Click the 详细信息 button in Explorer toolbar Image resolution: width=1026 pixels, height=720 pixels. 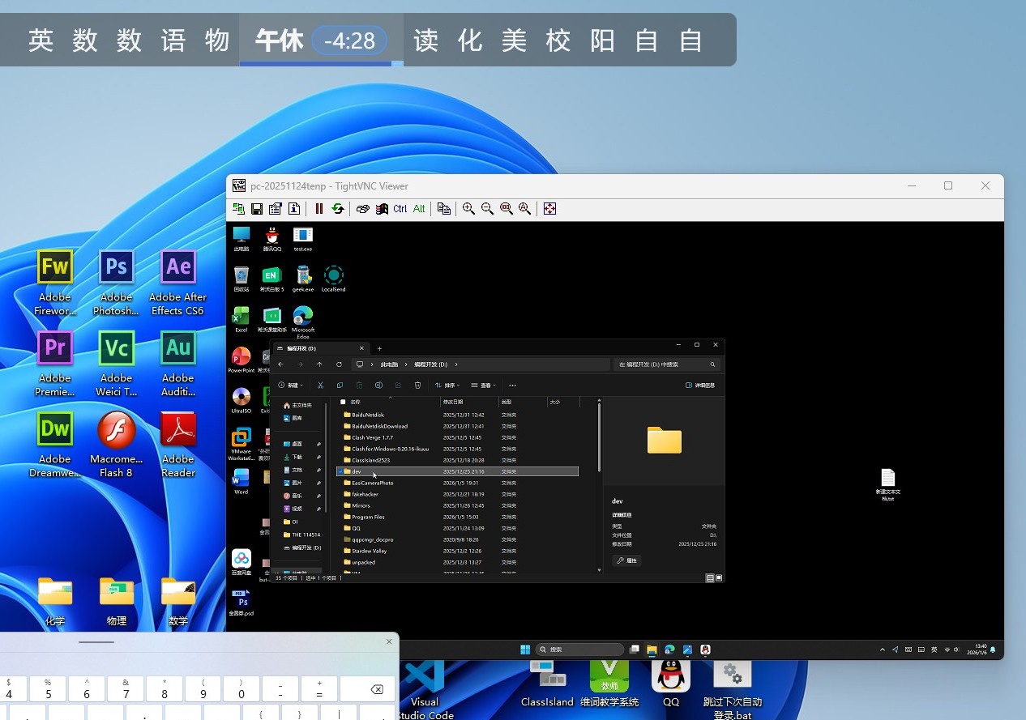[x=700, y=386]
